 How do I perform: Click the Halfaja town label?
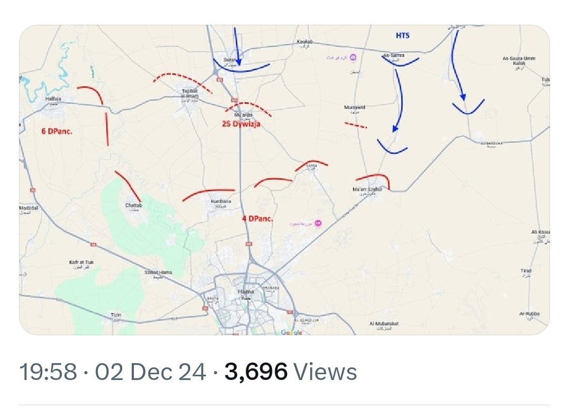[54, 98]
